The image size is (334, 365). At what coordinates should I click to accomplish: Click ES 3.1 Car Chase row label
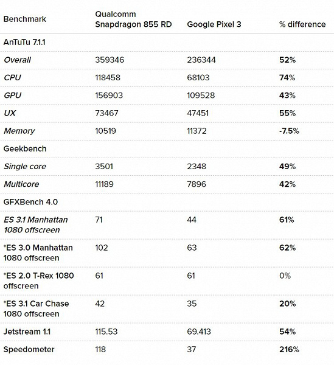[36, 308]
